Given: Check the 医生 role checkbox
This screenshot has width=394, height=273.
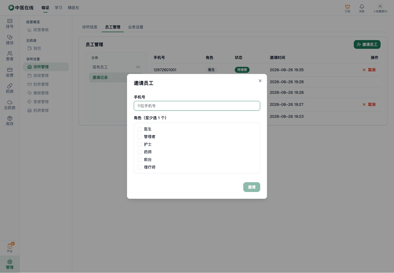Looking at the screenshot, I should coord(140,129).
